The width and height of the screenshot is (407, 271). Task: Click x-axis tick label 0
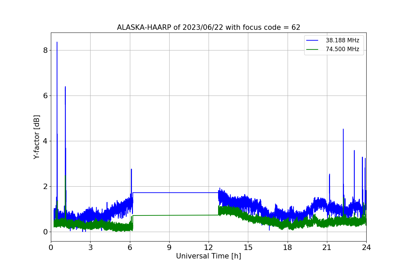click(51, 247)
